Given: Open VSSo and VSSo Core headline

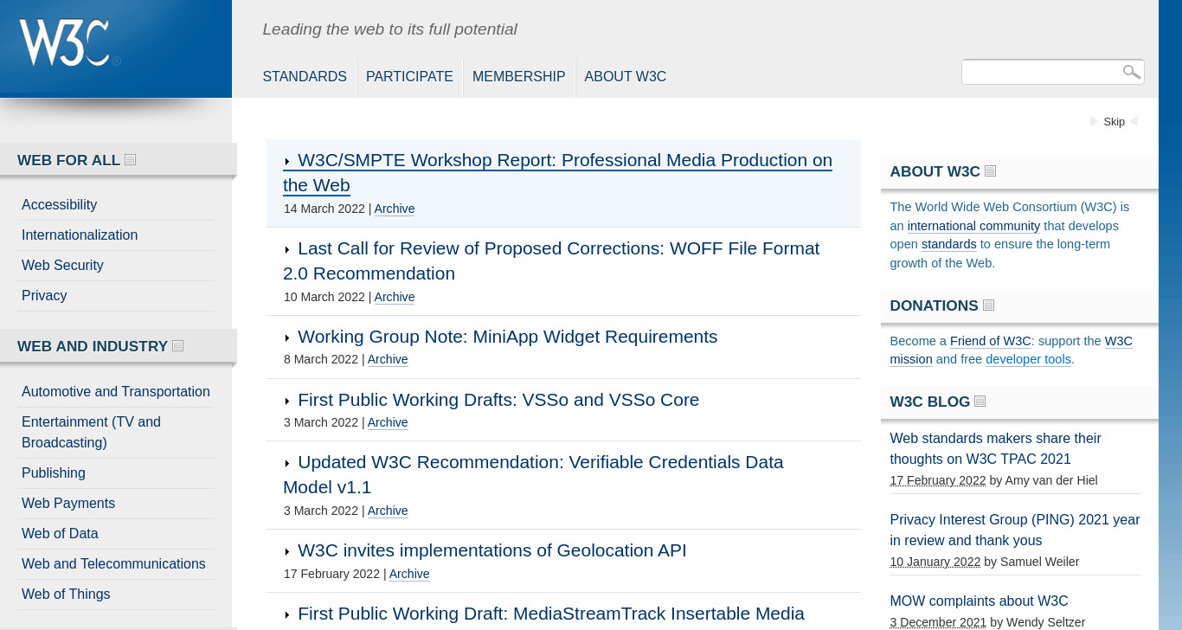Looking at the screenshot, I should coord(498,400).
